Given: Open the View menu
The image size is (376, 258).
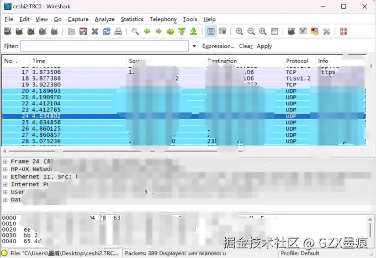Looking at the screenshot, I should [42, 19].
